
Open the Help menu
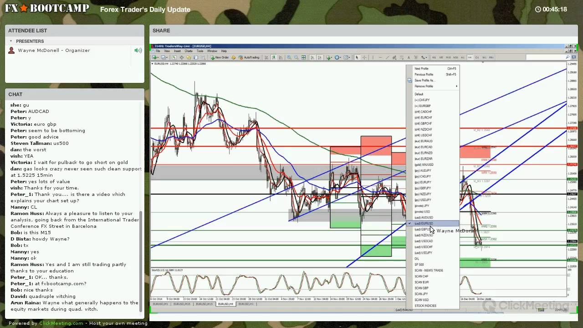[224, 51]
